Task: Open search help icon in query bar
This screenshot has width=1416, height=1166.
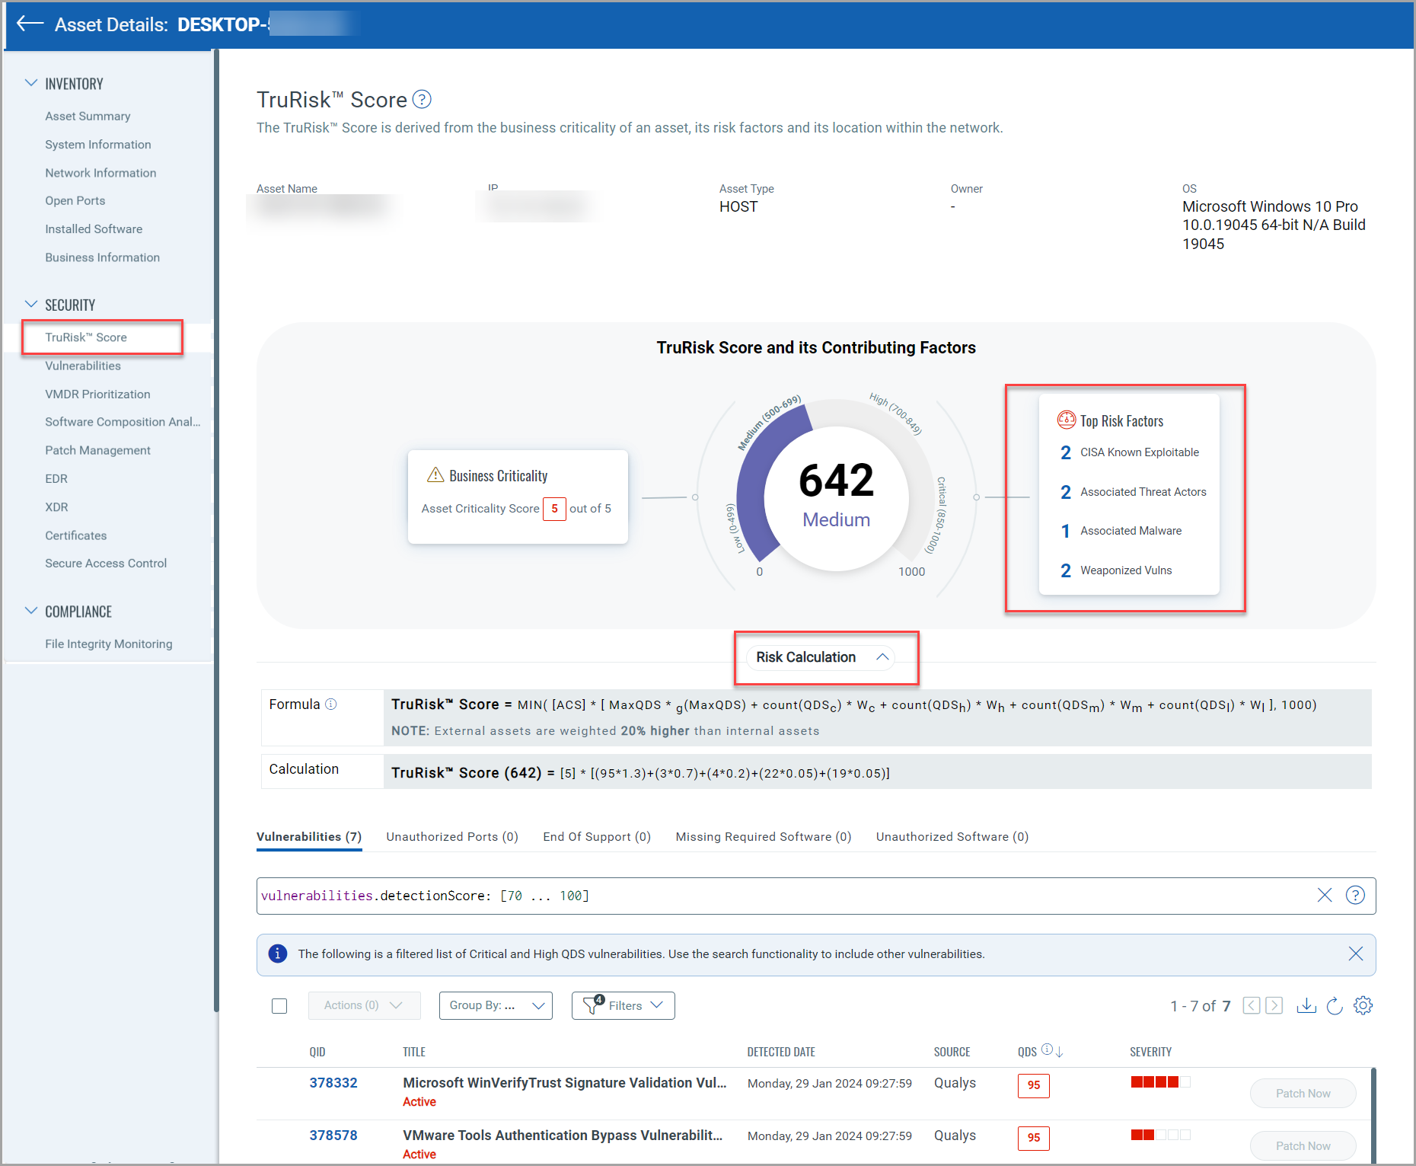Action: pyautogui.click(x=1356, y=895)
